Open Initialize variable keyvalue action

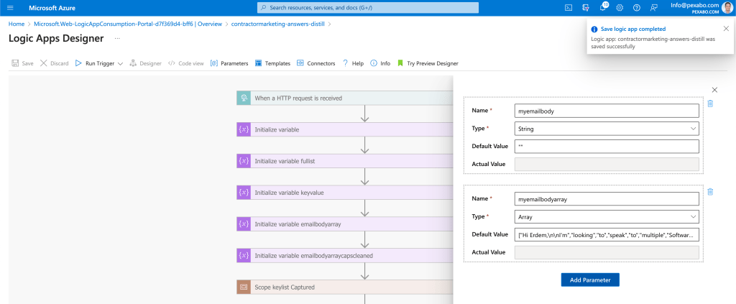tap(345, 193)
